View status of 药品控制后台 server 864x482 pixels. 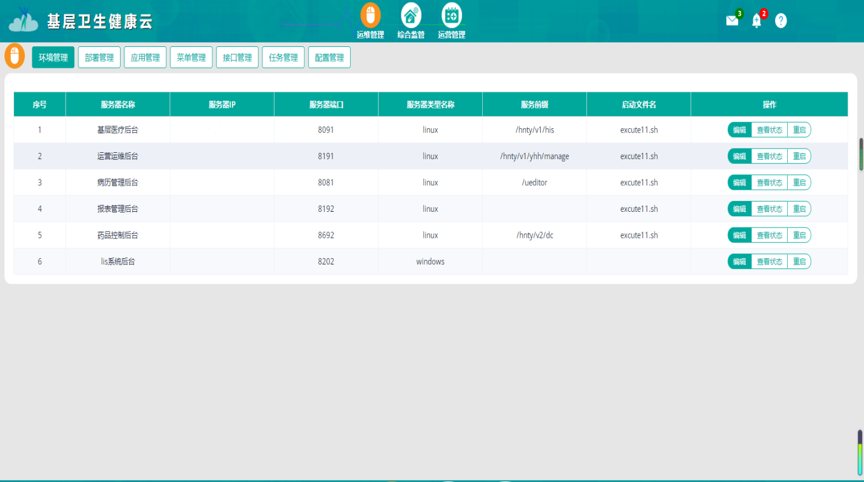click(769, 235)
